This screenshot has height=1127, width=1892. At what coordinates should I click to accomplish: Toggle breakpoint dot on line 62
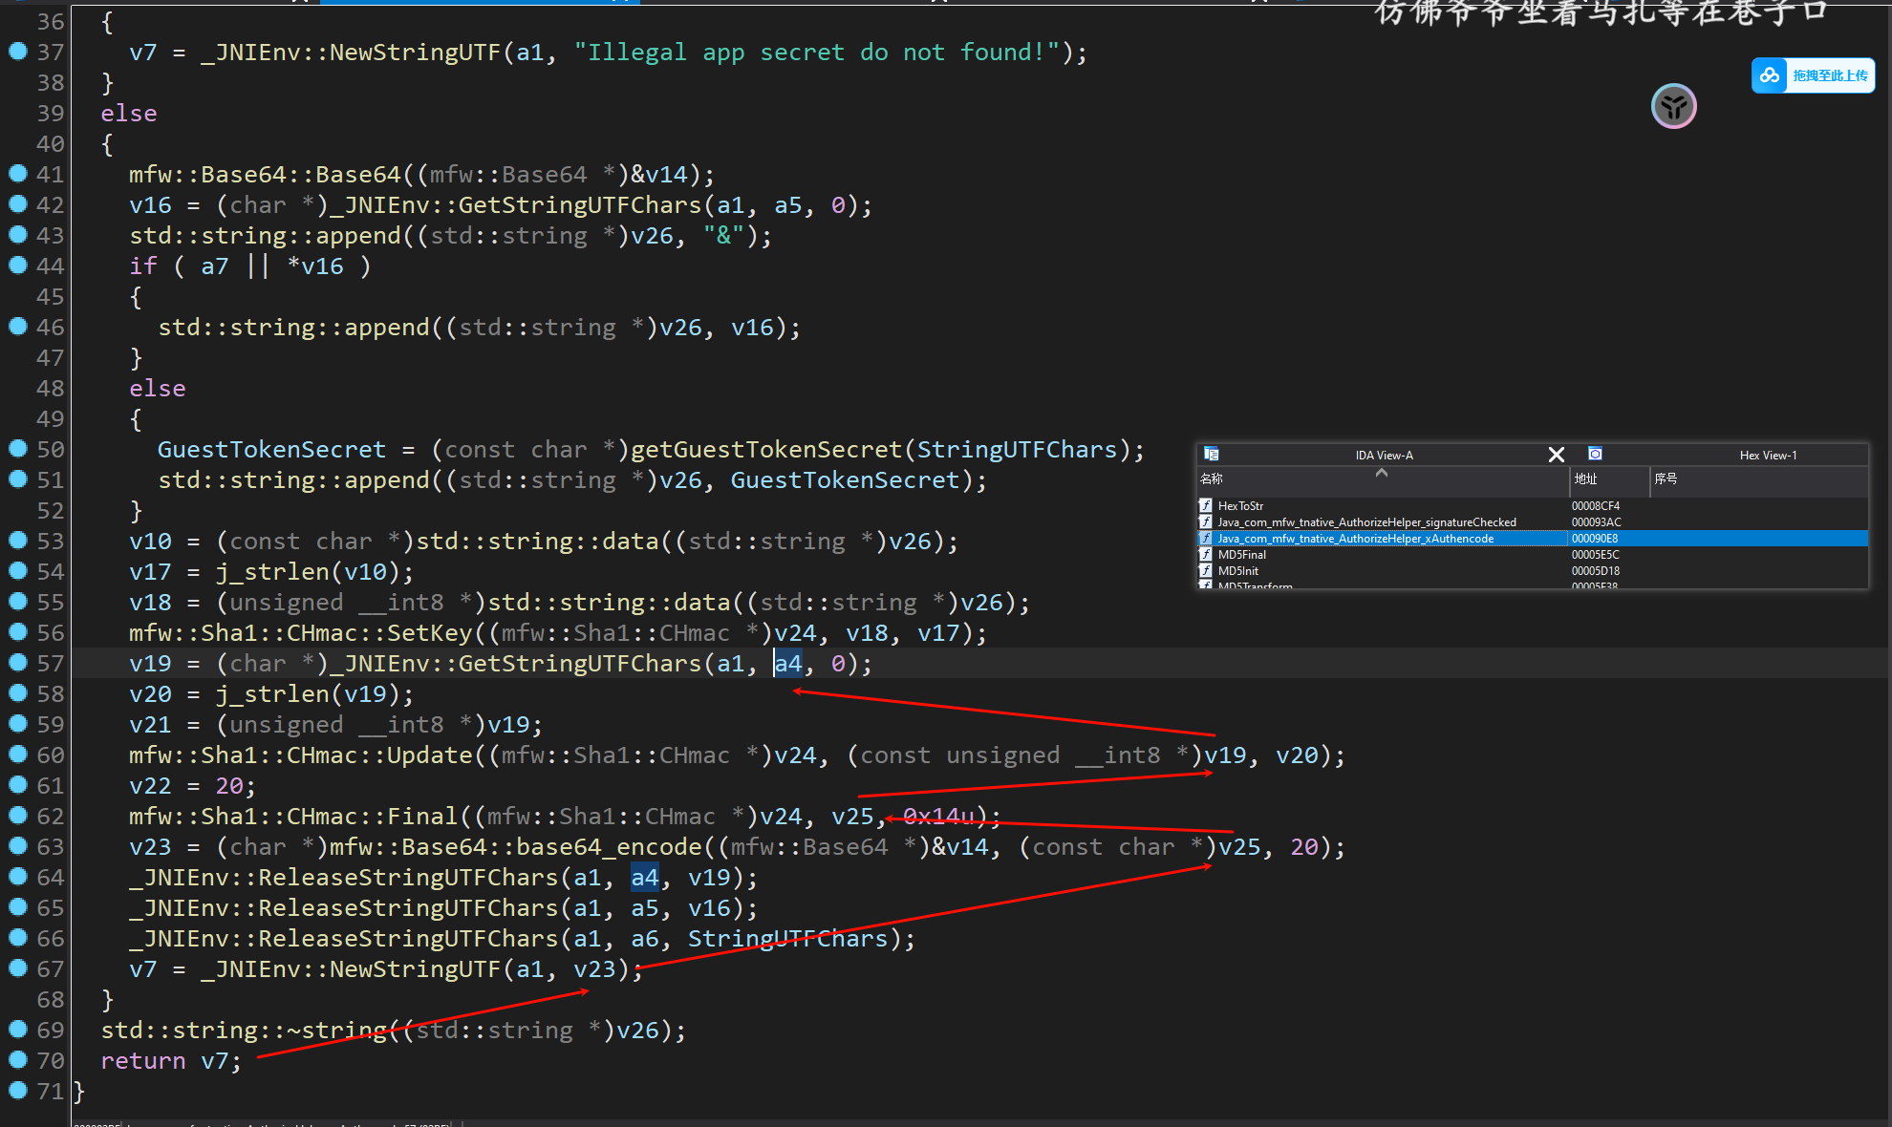pos(17,816)
